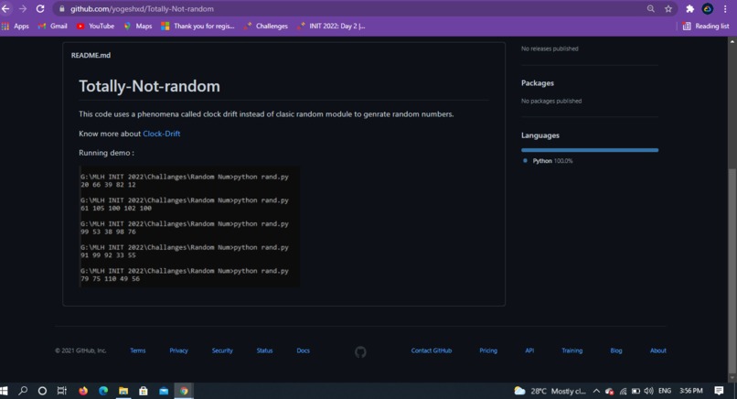737x399 pixels.
Task: Open the Challenges bookmark
Action: point(265,27)
